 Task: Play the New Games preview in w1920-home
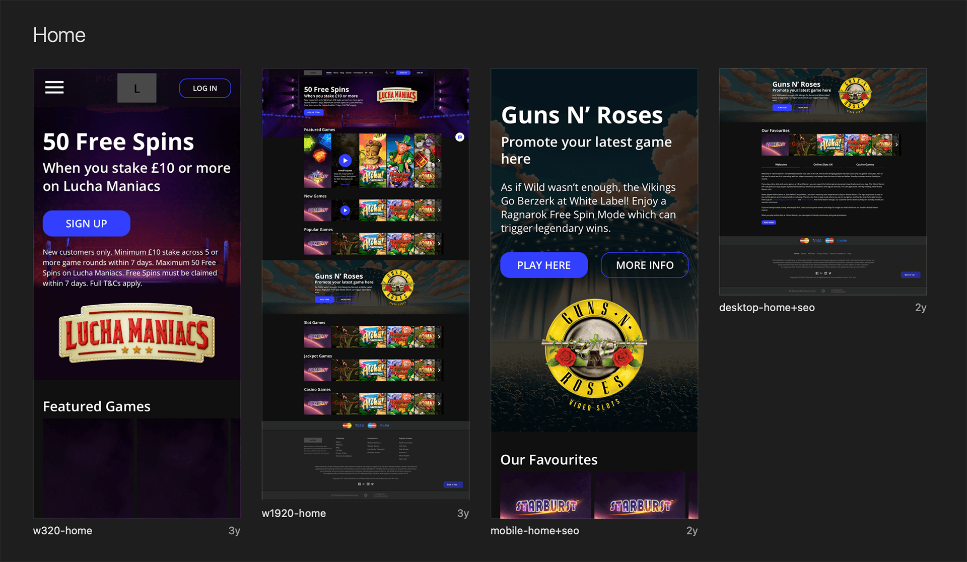pos(345,210)
